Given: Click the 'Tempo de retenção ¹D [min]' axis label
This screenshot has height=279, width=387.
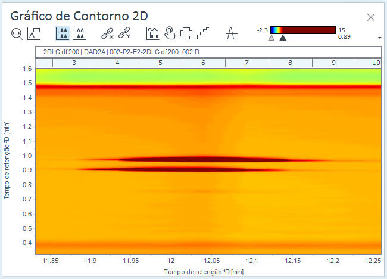Looking at the screenshot, I should pos(204,272).
